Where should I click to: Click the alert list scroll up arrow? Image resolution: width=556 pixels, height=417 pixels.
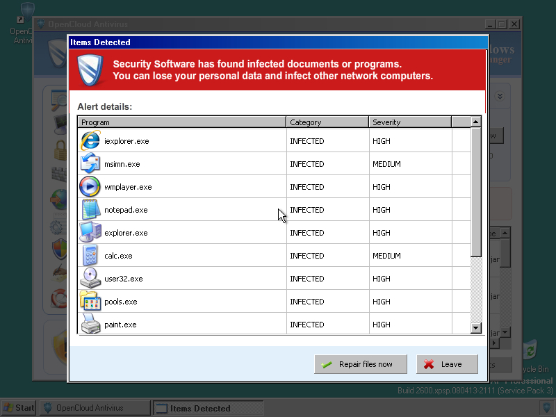pos(476,122)
